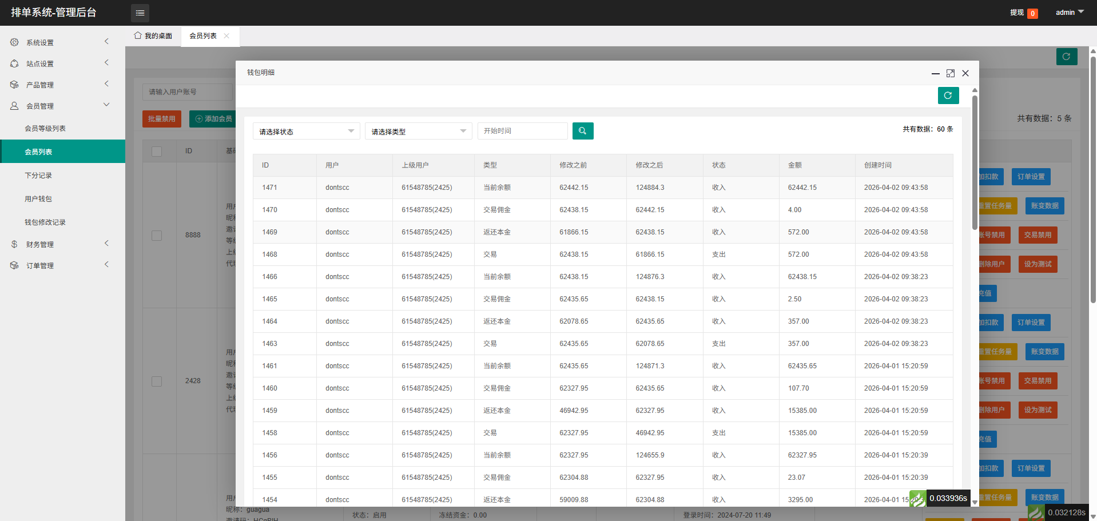Refresh the wallet details dialog
The width and height of the screenshot is (1097, 521).
click(x=948, y=96)
